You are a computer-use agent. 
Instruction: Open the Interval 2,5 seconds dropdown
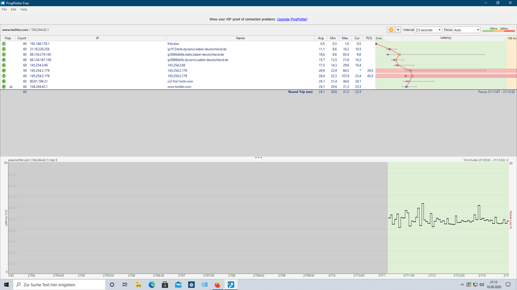428,30
